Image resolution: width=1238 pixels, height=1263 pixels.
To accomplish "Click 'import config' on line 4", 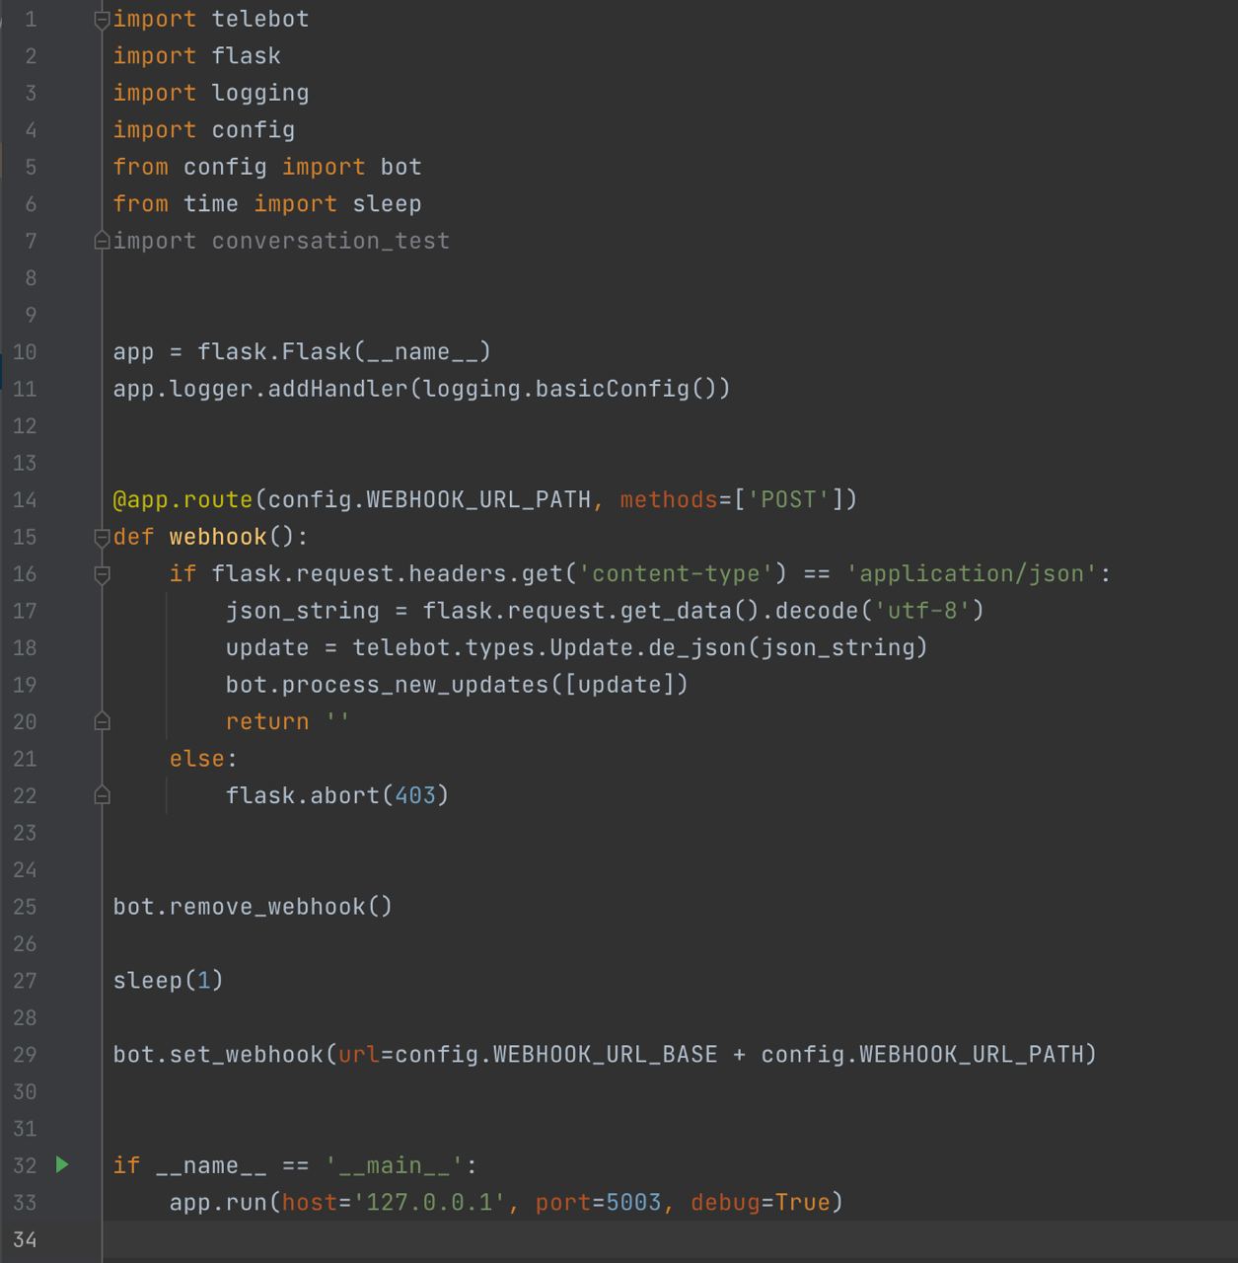I will point(204,130).
